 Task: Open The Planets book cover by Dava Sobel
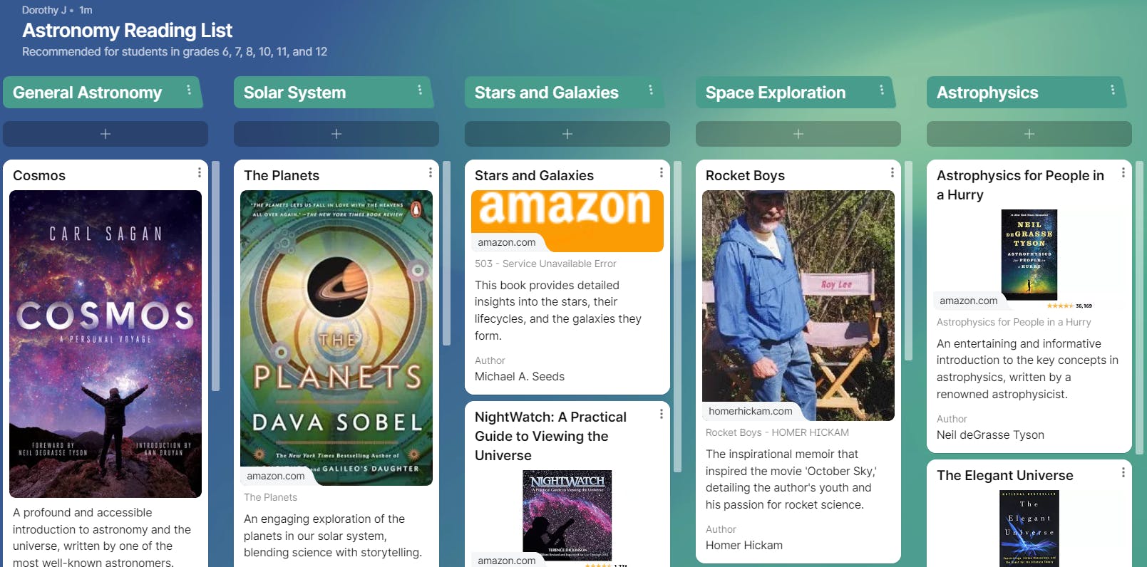pos(336,338)
